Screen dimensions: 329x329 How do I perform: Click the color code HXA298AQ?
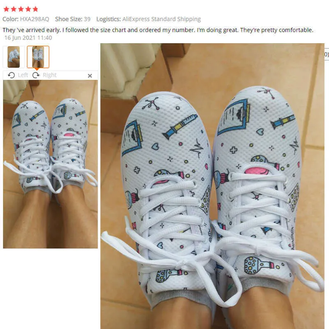click(35, 19)
